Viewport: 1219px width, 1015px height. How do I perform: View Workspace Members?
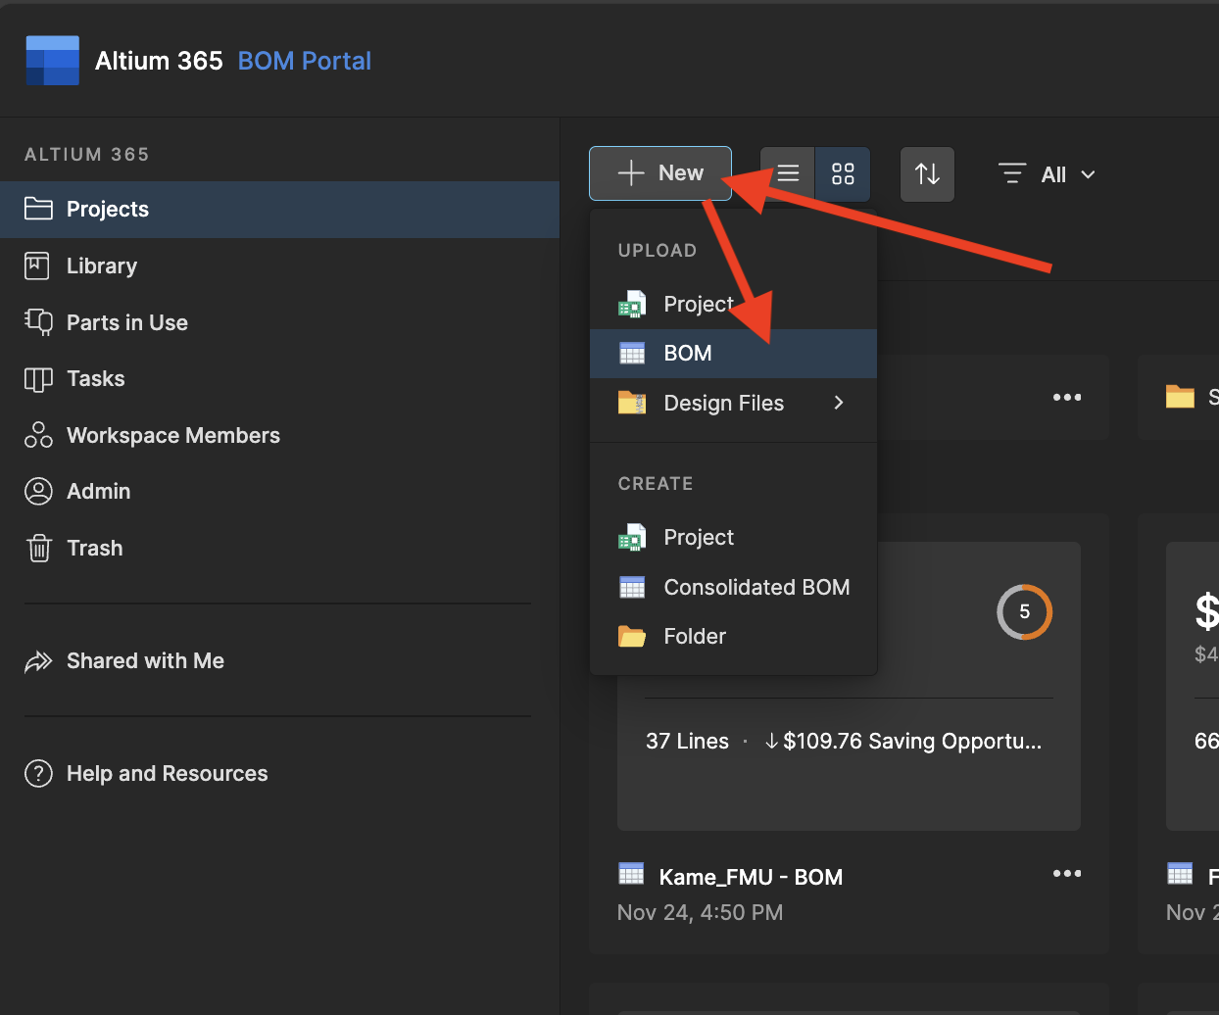coord(172,435)
